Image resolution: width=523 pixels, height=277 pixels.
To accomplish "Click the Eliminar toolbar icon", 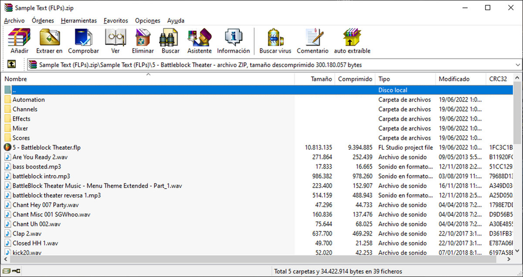I will coord(143,41).
